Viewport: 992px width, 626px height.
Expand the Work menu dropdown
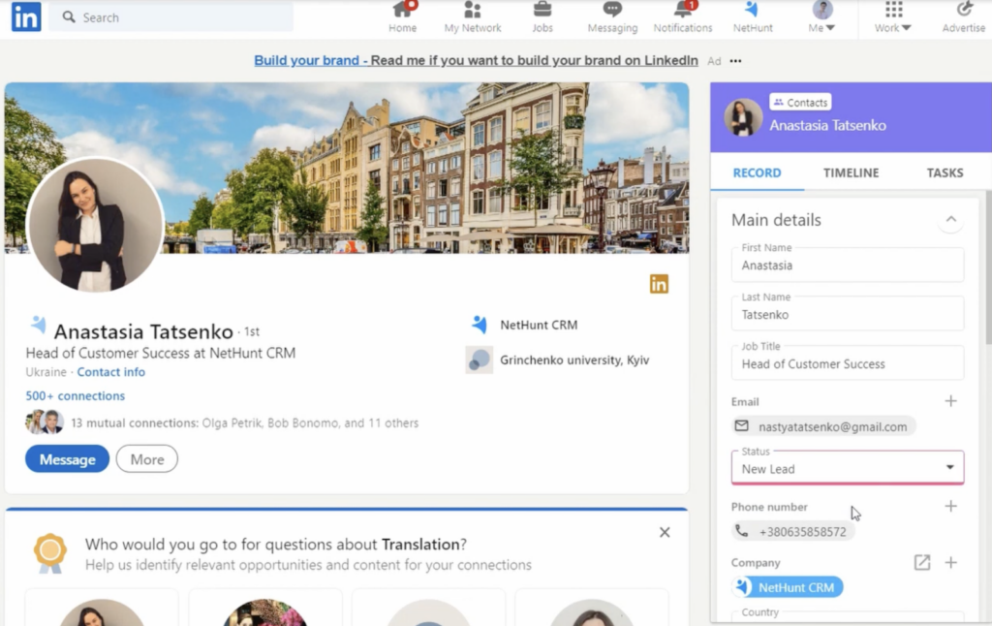(x=892, y=18)
